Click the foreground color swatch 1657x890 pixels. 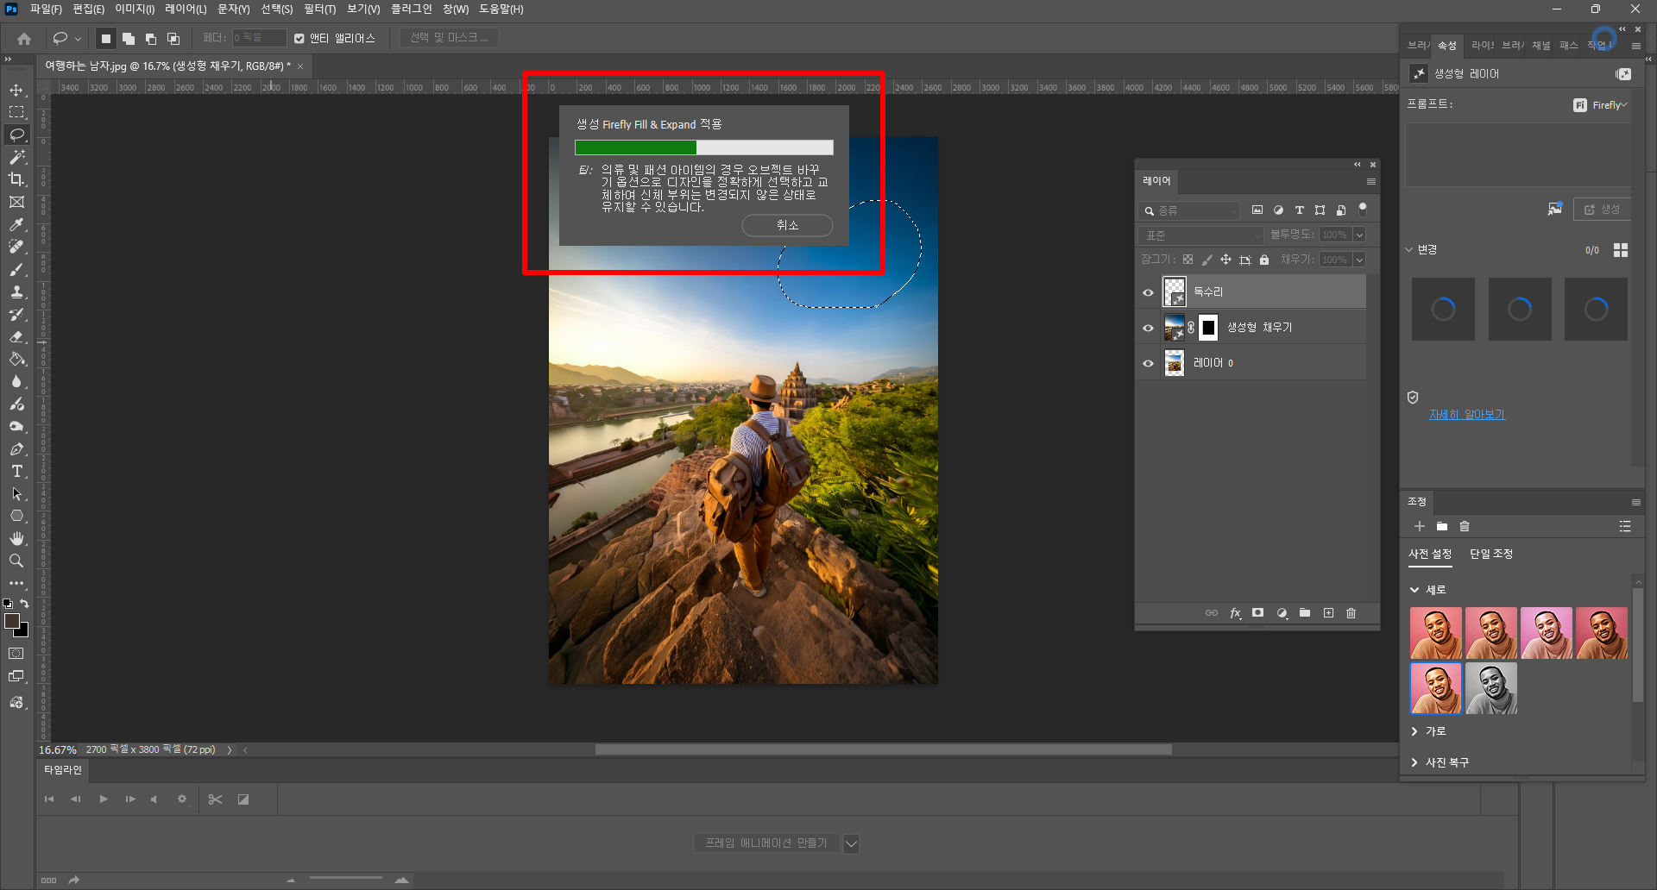click(11, 621)
